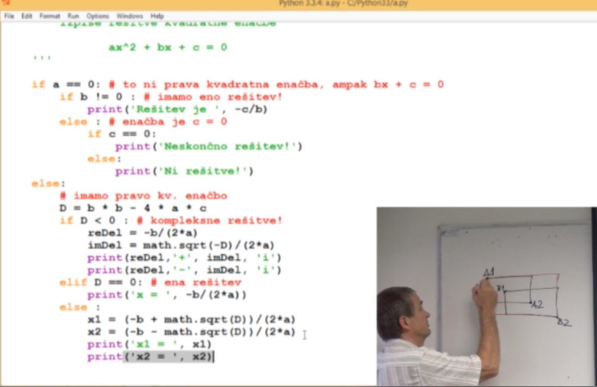Click the IDLE app icon in title bar
597x387 pixels.
coord(5,3)
